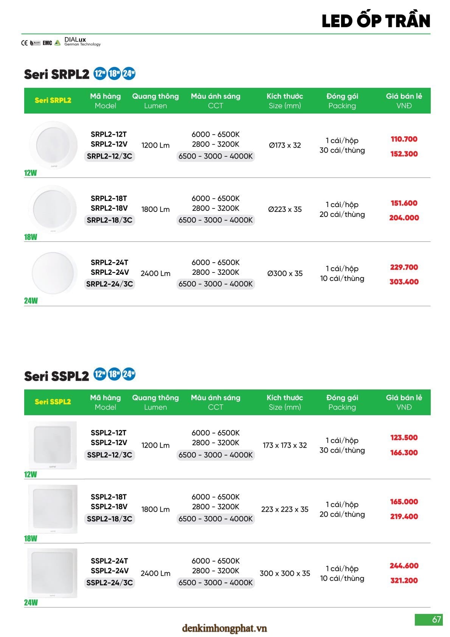
Task: Click the round 24W SRPL2 lamp image
Action: coord(53,273)
